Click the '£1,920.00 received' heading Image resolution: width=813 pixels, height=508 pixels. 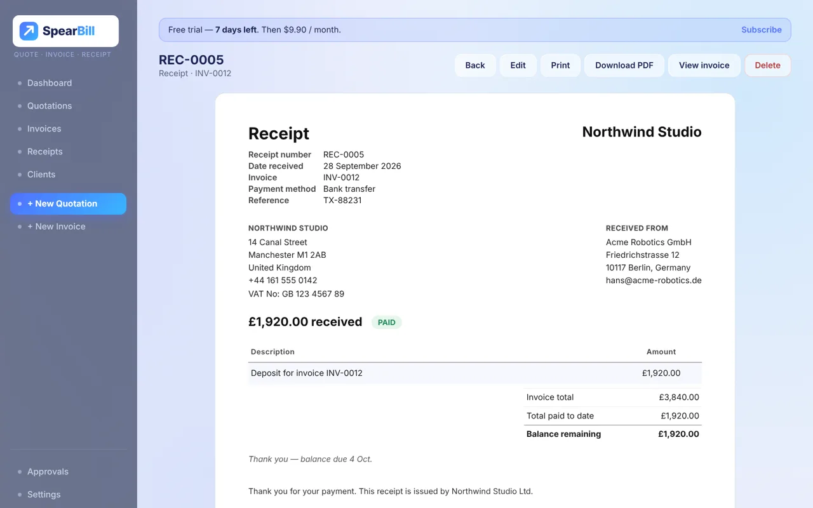pyautogui.click(x=305, y=322)
